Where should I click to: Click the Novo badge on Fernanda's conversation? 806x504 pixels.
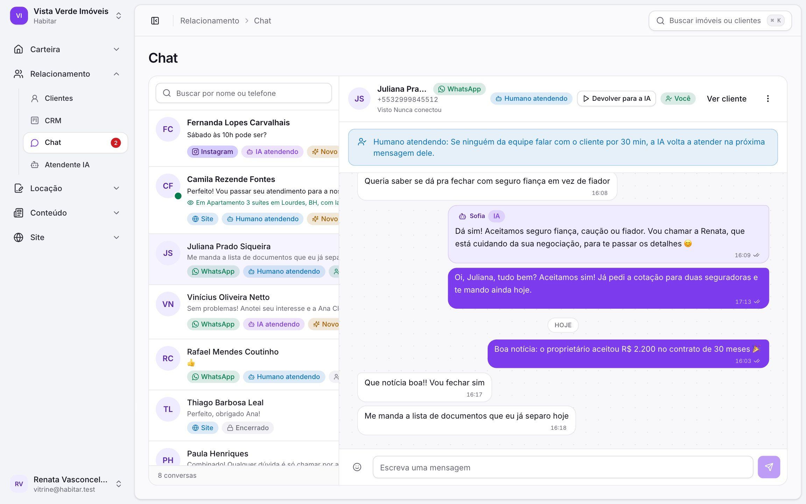pos(323,152)
